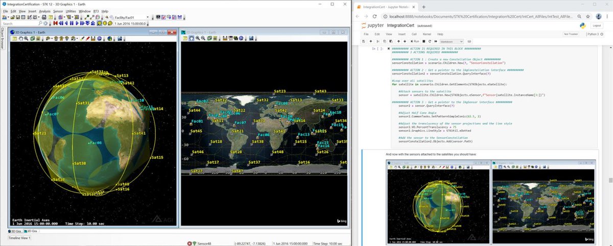613x246 pixels.
Task: Step STK animation forward
Action: coord(82,23)
